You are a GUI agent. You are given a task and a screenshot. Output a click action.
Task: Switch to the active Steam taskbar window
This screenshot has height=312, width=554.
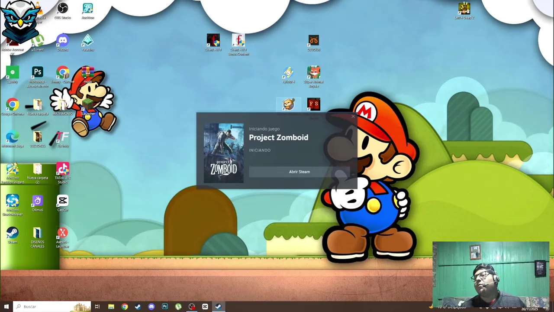(219, 306)
